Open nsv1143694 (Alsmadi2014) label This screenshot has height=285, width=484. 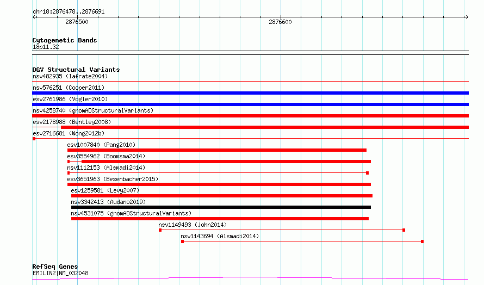220,236
